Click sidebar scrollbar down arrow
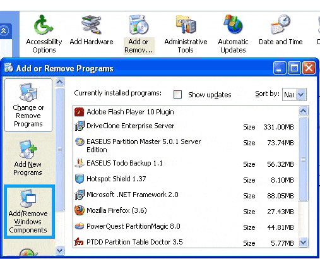The height and width of the screenshot is (259, 320). [60, 250]
